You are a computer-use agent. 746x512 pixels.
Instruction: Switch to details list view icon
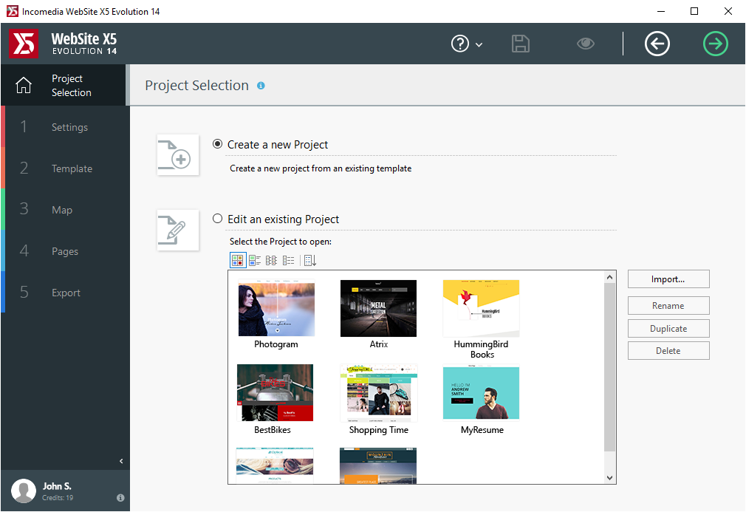[x=289, y=260]
